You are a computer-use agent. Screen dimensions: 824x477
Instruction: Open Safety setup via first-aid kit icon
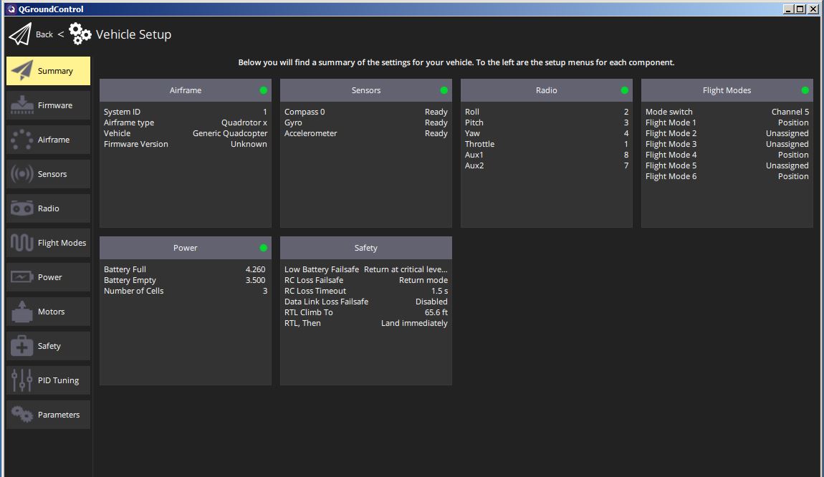point(22,346)
